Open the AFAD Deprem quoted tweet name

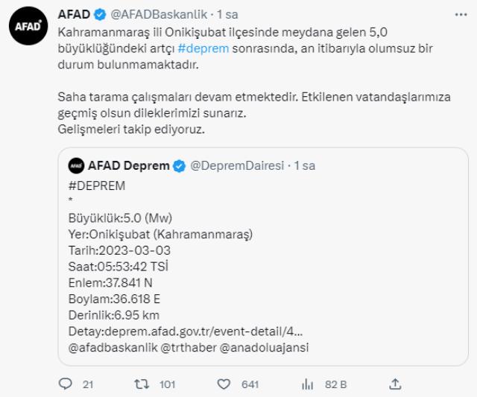(x=129, y=165)
